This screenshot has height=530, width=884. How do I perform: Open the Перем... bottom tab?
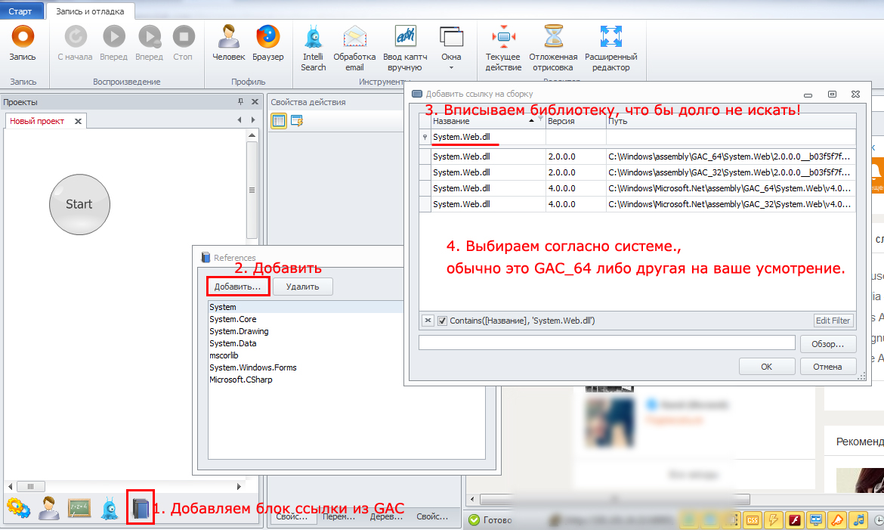(x=338, y=516)
